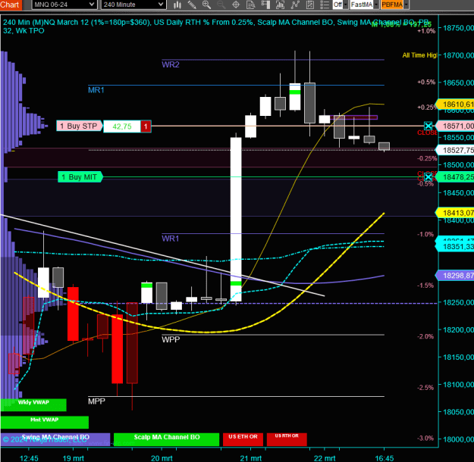Click the 18250,00 price axis label
The width and height of the screenshot is (474, 462).
click(458, 302)
